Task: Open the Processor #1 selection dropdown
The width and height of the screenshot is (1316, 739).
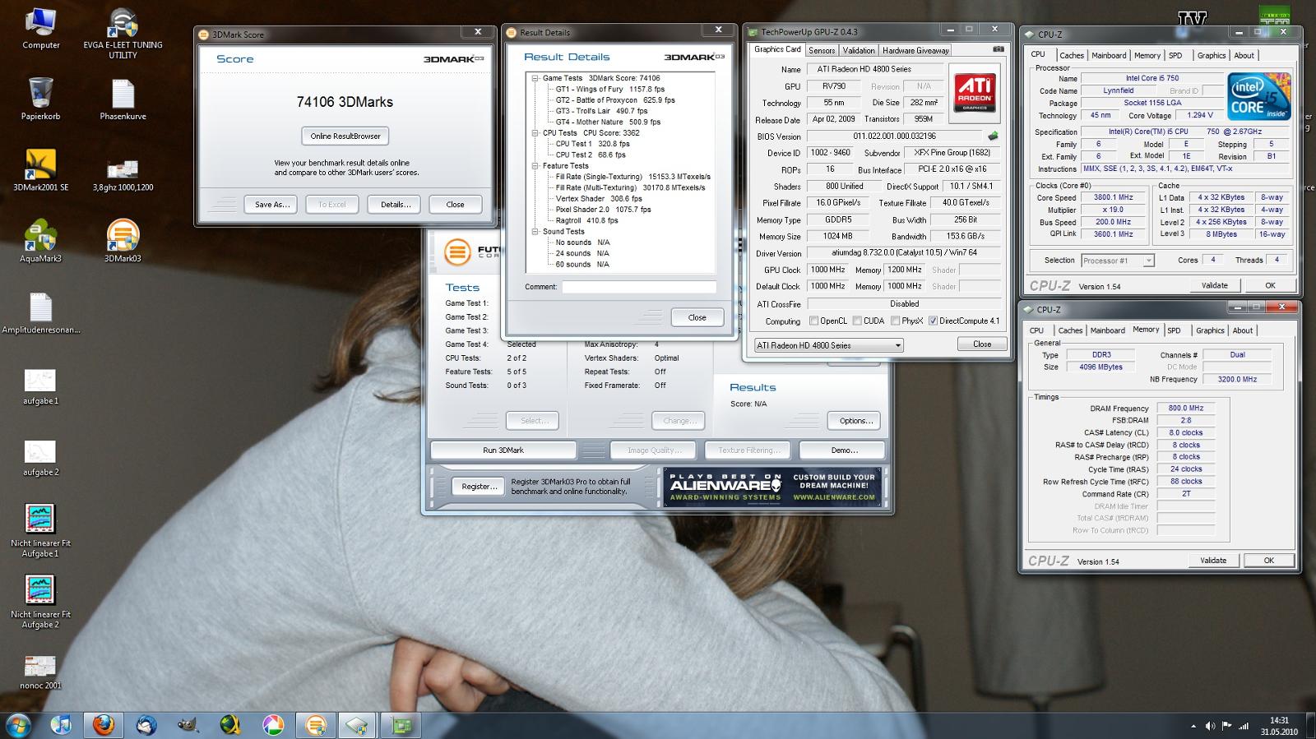Action: pos(1117,261)
